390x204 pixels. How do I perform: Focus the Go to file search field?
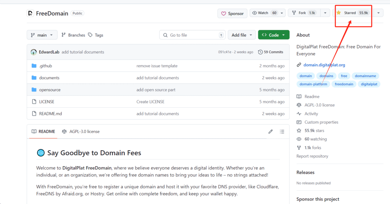192,35
